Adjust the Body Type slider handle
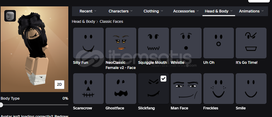Viewport: 272px width, 117px height. [x=1, y=105]
